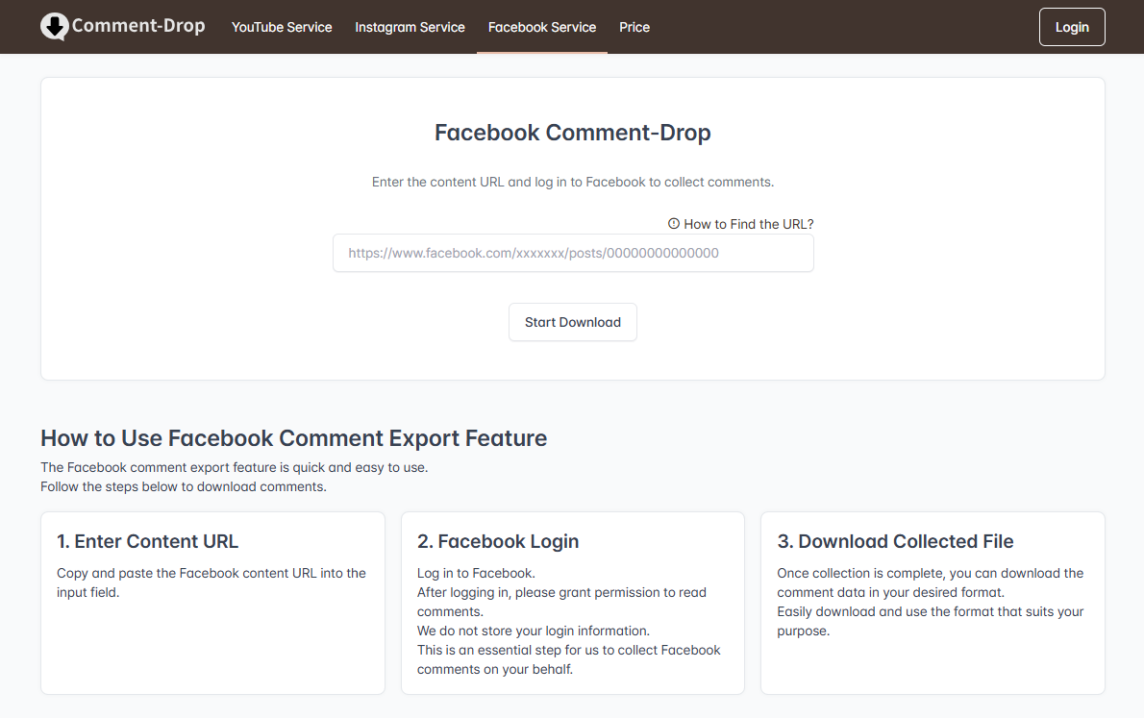Click the Login button
The height and width of the screenshot is (718, 1144).
[x=1072, y=27]
